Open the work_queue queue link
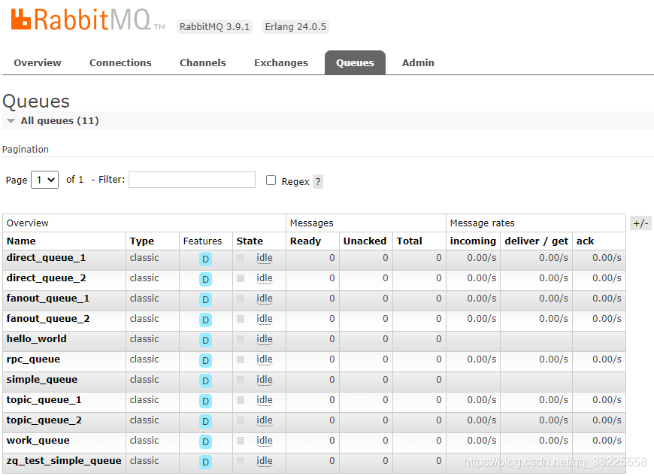Viewport: 654px width, 476px height. pos(38,441)
